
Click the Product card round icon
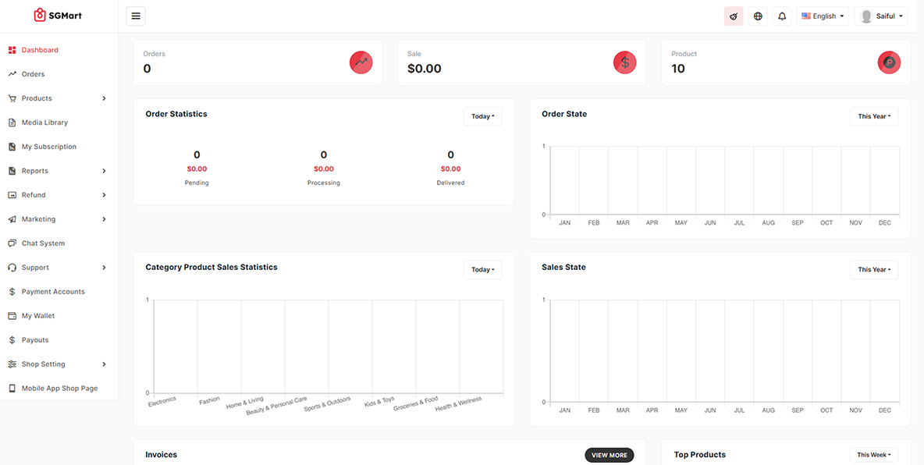(889, 62)
